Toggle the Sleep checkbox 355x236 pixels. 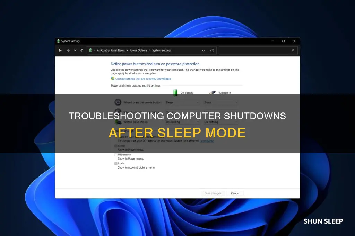click(x=116, y=146)
